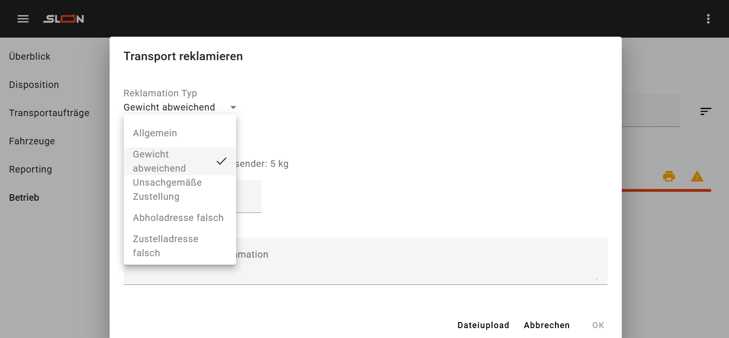The width and height of the screenshot is (729, 338).
Task: Open the Fahrzeuge section
Action: (32, 141)
